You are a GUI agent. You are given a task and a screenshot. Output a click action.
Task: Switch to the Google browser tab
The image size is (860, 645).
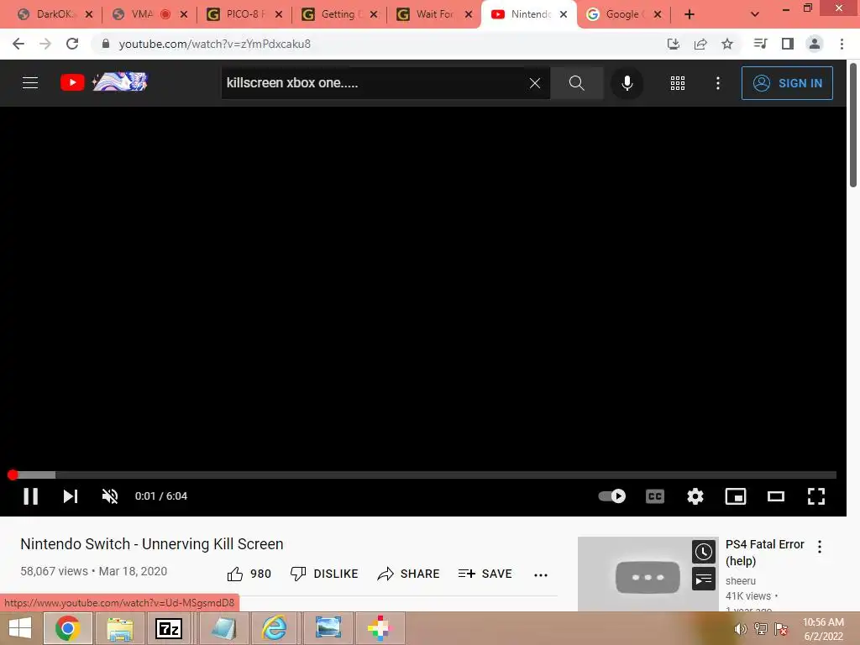tap(623, 14)
